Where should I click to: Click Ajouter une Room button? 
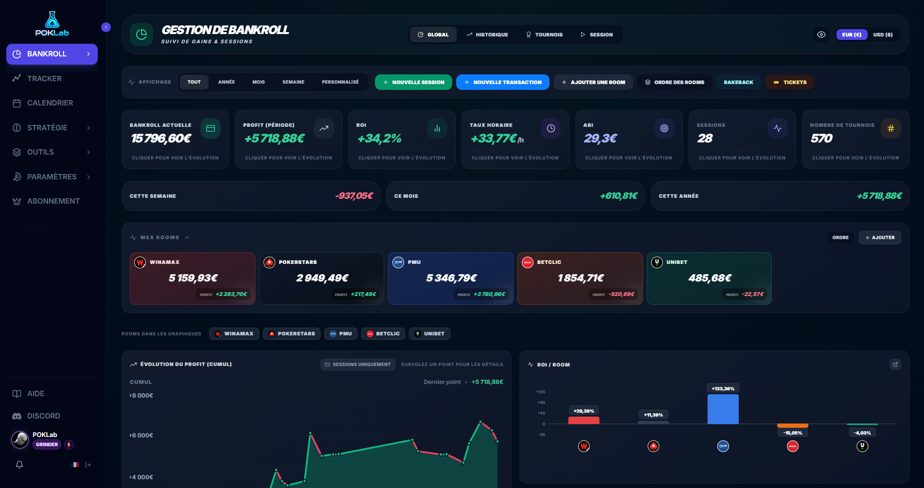pos(593,82)
